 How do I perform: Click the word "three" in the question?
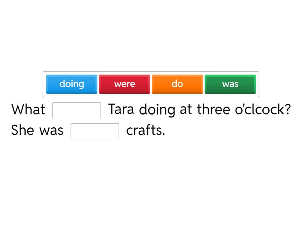tap(214, 110)
